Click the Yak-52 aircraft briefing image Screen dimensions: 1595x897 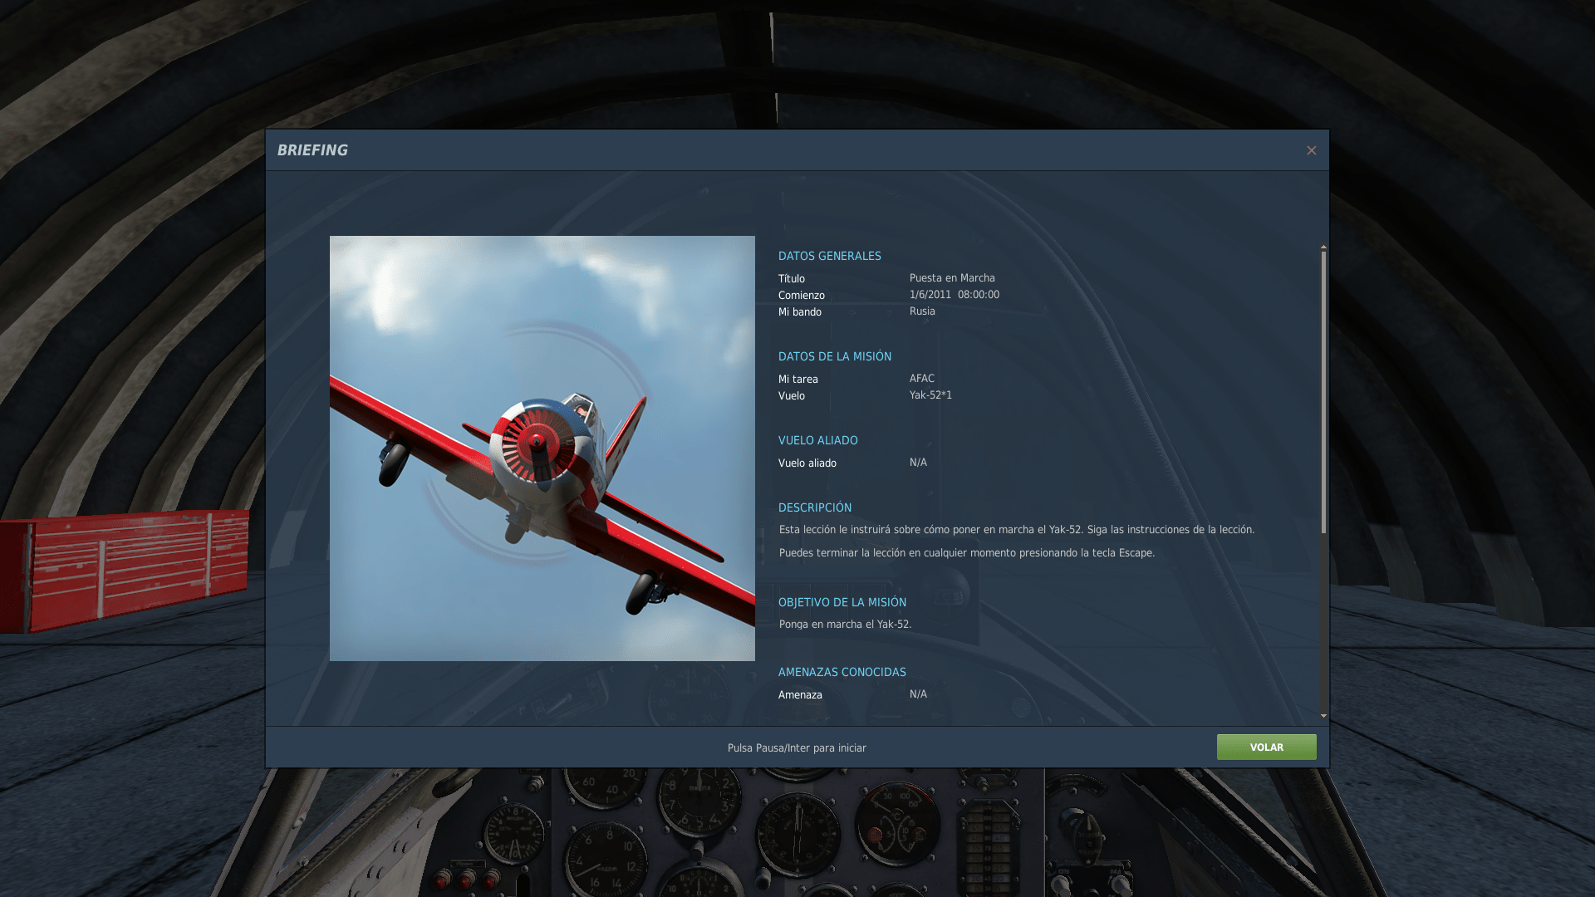pos(542,448)
